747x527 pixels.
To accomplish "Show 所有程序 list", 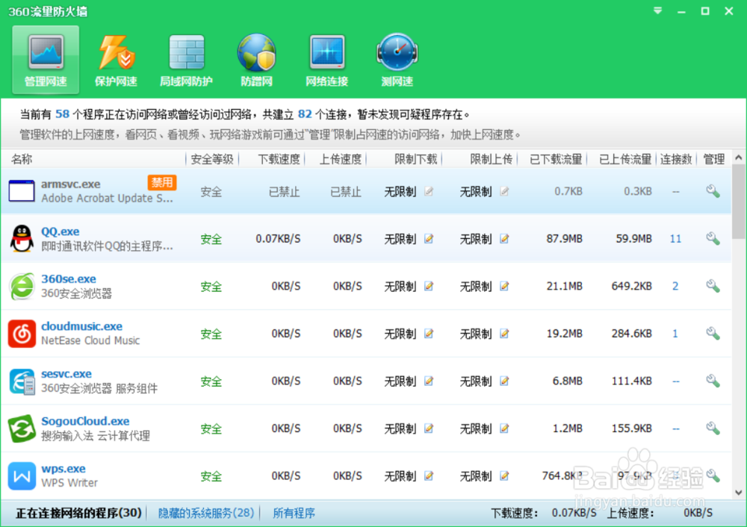I will pos(294,513).
